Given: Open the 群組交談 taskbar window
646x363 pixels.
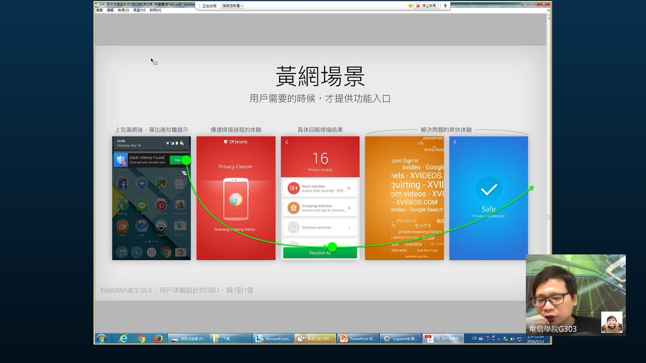Looking at the screenshot, I should coord(316,338).
